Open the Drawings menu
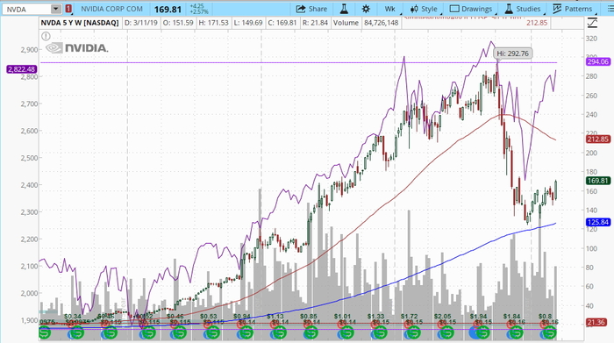The height and width of the screenshot is (343, 614). click(x=471, y=9)
